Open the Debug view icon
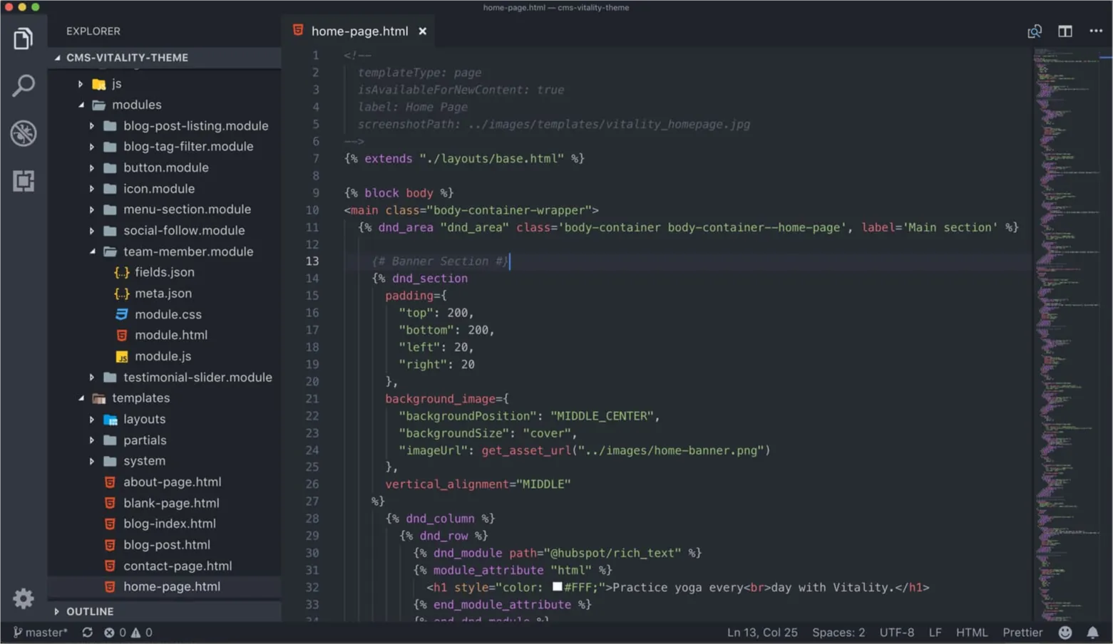Viewport: 1113px width, 644px height. (x=23, y=133)
